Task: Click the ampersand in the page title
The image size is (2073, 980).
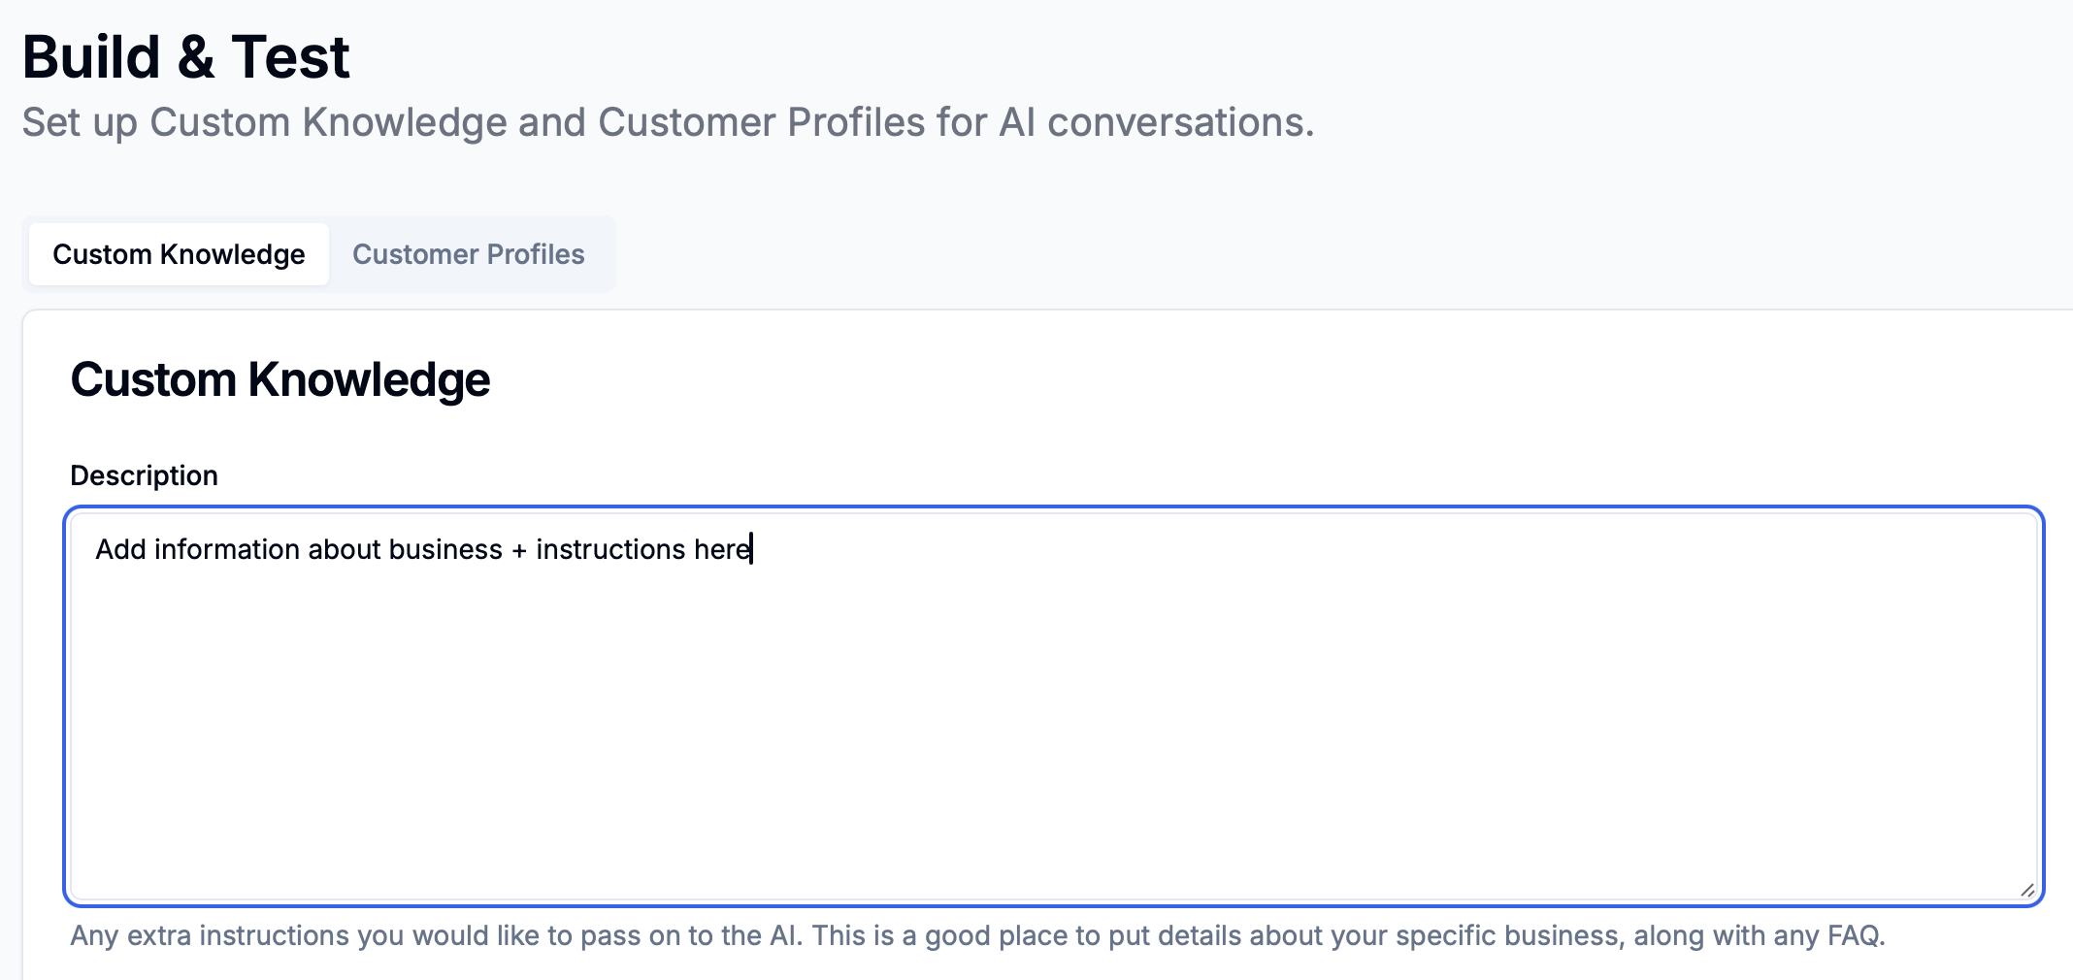Action: 195,57
